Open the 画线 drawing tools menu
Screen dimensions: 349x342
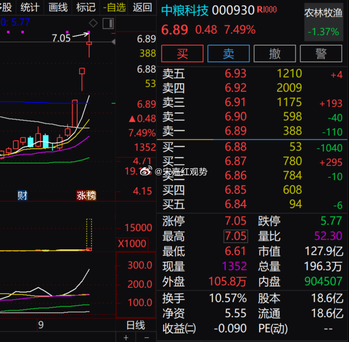coord(58,7)
